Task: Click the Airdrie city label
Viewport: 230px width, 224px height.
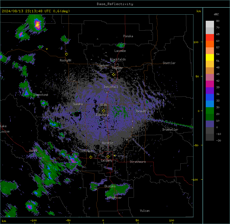Action: click(x=108, y=143)
